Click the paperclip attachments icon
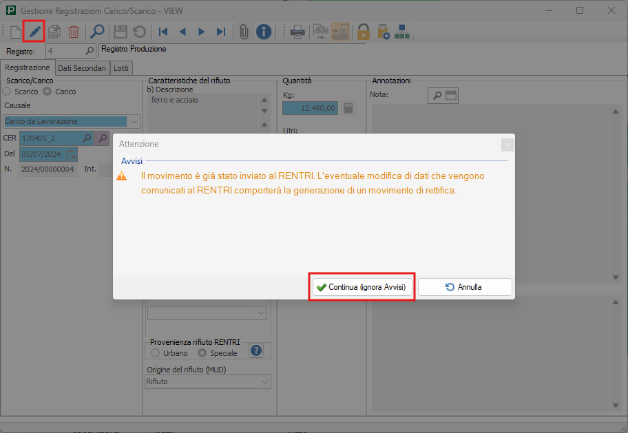The height and width of the screenshot is (433, 628). point(244,31)
